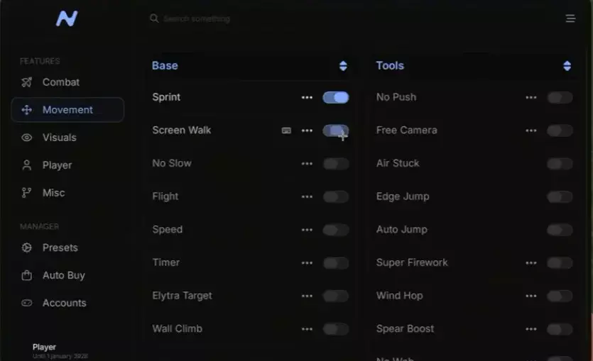The width and height of the screenshot is (593, 361).
Task: Open the Visuals category
Action: (67, 138)
